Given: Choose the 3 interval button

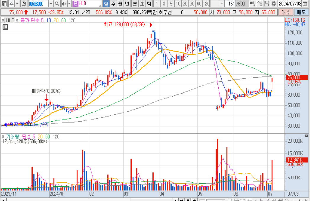Looking at the screenshot, I should coord(164,4).
